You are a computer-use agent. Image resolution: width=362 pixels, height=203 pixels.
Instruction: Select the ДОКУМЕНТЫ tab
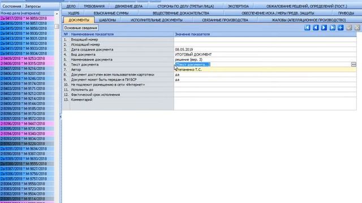pos(79,20)
